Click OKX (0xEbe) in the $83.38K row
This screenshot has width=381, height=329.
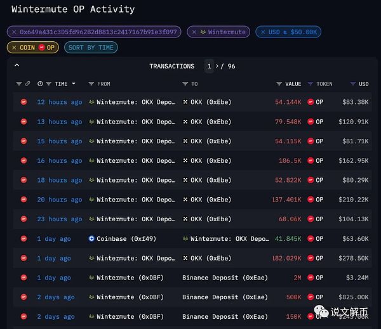211,102
